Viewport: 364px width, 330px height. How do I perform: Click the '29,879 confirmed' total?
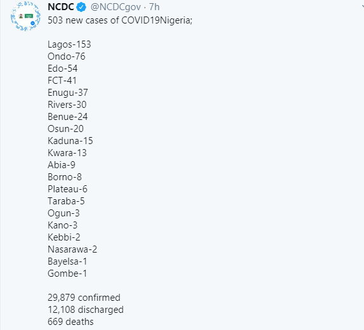(x=84, y=298)
